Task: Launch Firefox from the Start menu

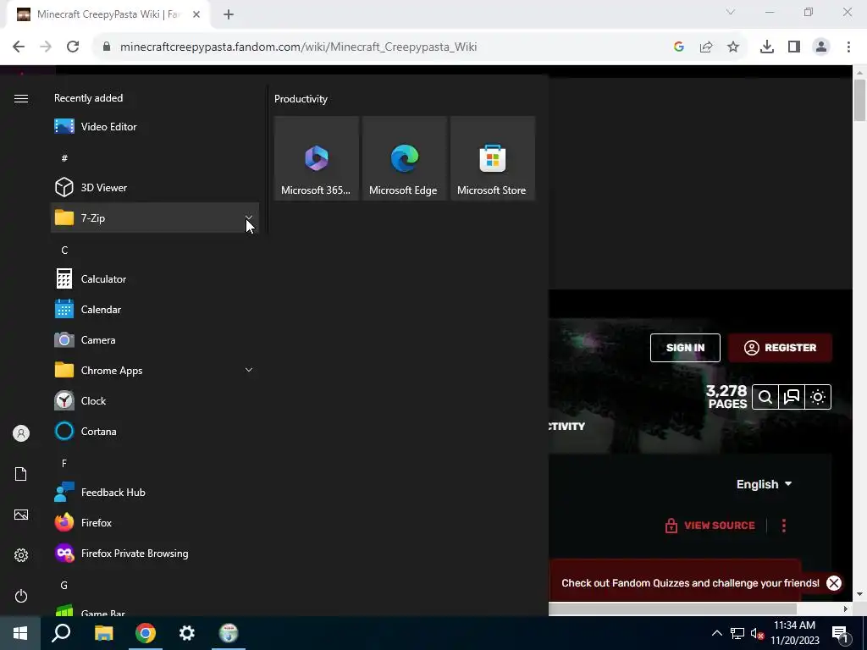Action: pyautogui.click(x=155, y=522)
